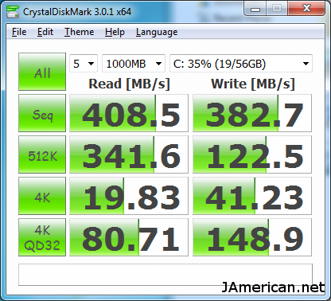Start the 4K QD32 test

click(42, 237)
